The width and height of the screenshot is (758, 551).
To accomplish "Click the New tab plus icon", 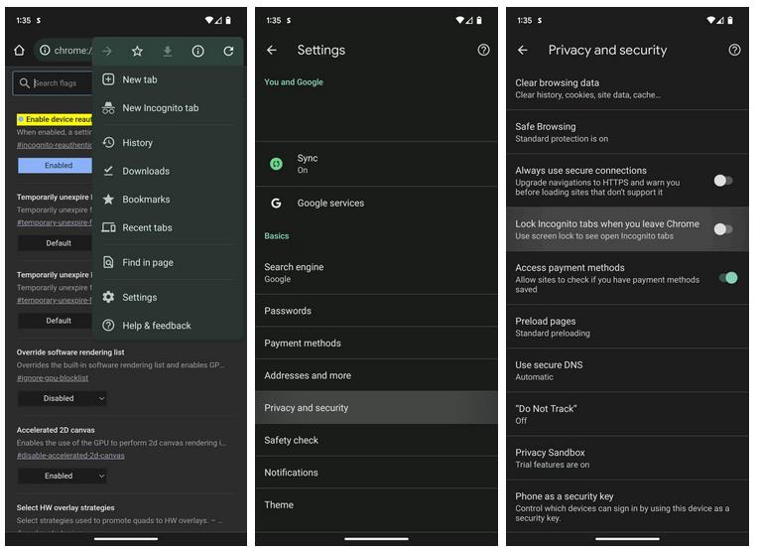I will pos(108,79).
